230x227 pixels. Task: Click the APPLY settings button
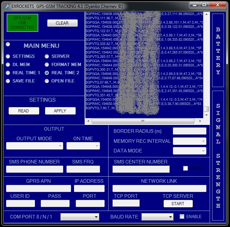60,111
